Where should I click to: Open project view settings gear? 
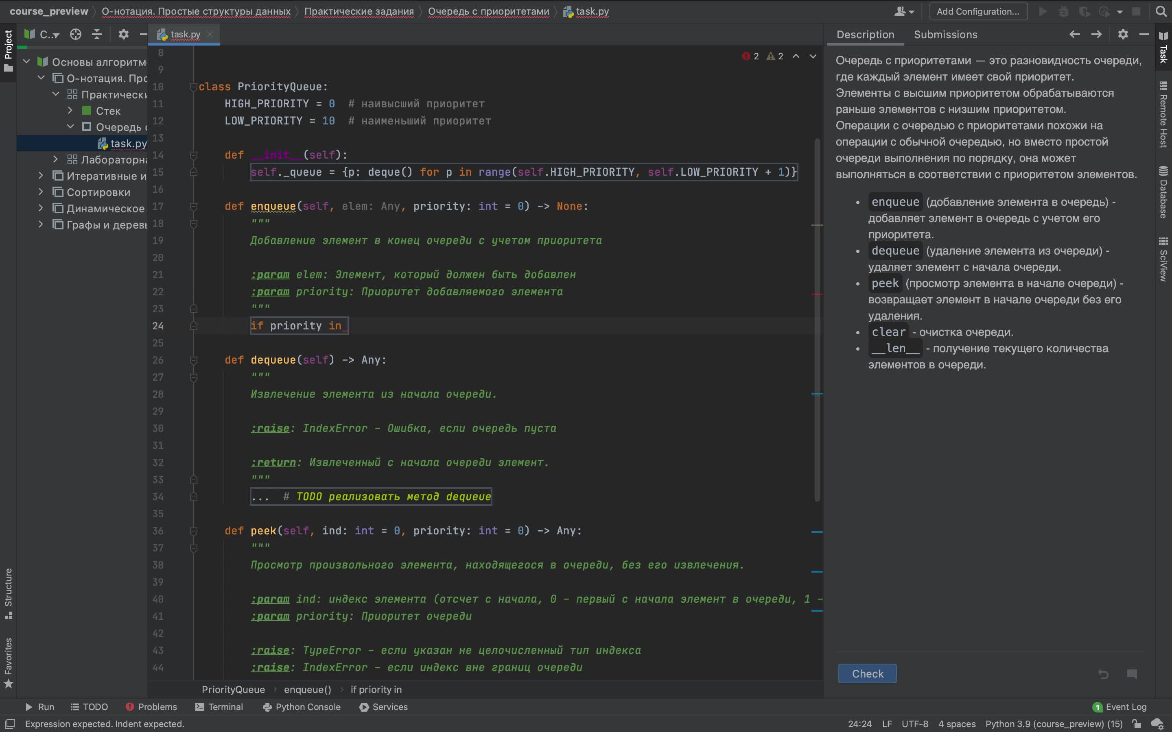point(123,35)
